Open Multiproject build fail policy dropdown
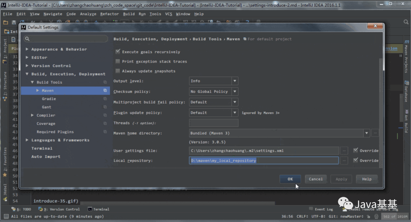Screen dimensions: 411x222 point(235,102)
